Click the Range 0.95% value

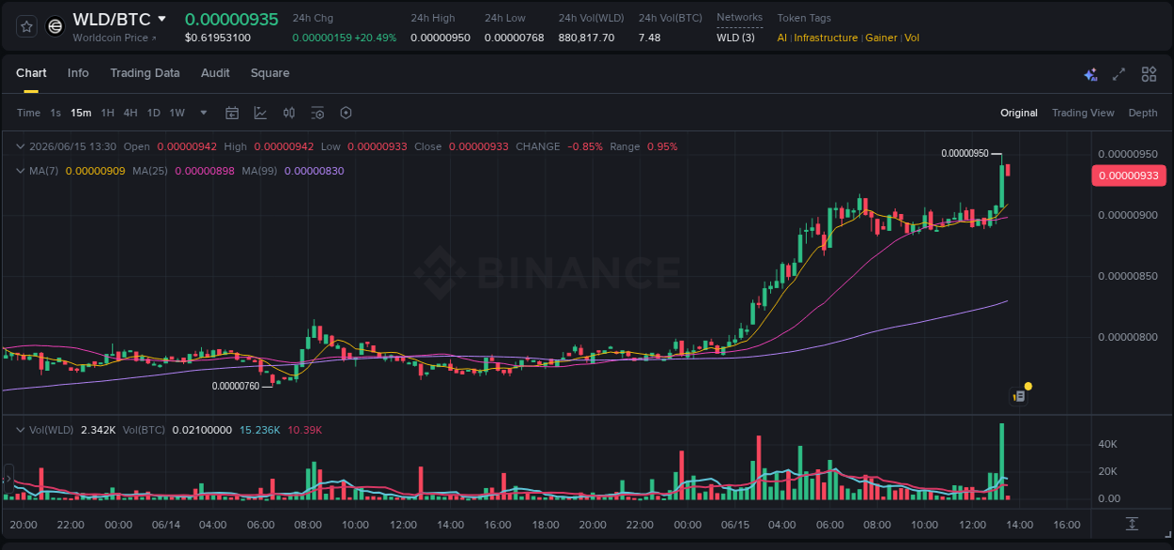coord(662,146)
